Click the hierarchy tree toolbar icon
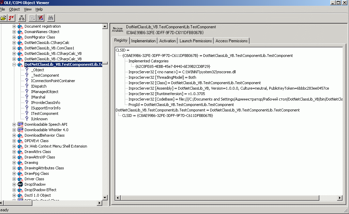349x214 pixels. 21,18
